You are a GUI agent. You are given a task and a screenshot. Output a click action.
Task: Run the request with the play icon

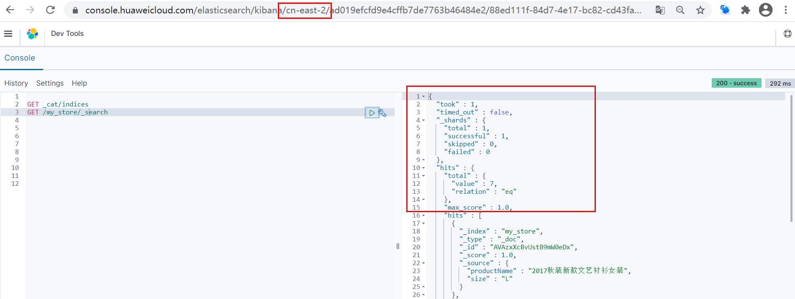point(372,113)
